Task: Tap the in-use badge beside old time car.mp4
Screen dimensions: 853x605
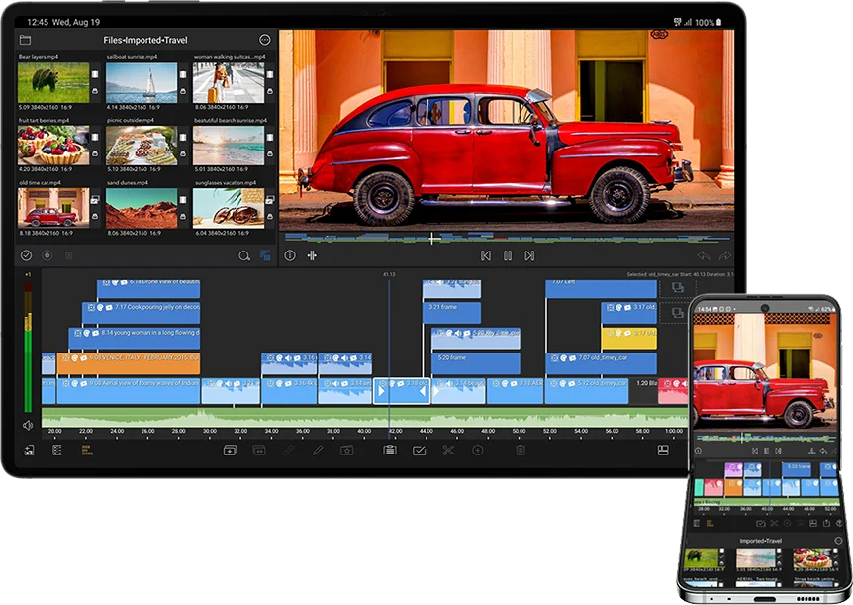Action: coord(95,200)
